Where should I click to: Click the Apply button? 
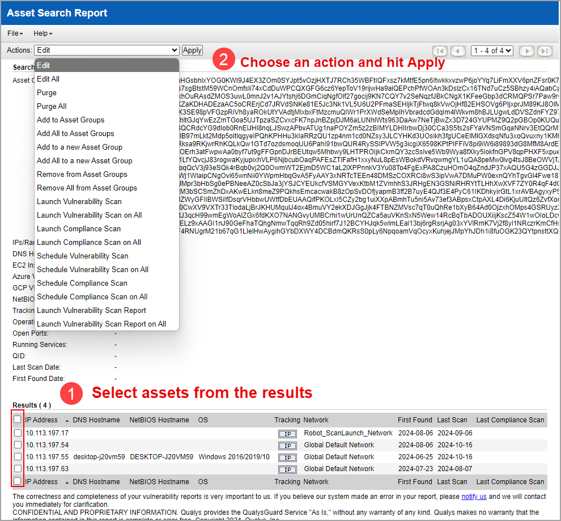pyautogui.click(x=192, y=50)
